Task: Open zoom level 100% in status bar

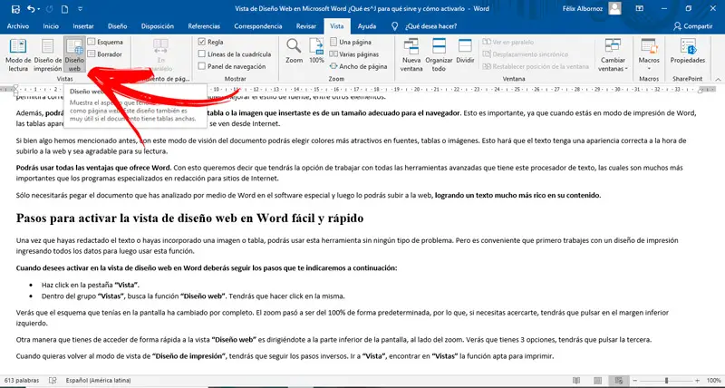Action: (714, 380)
